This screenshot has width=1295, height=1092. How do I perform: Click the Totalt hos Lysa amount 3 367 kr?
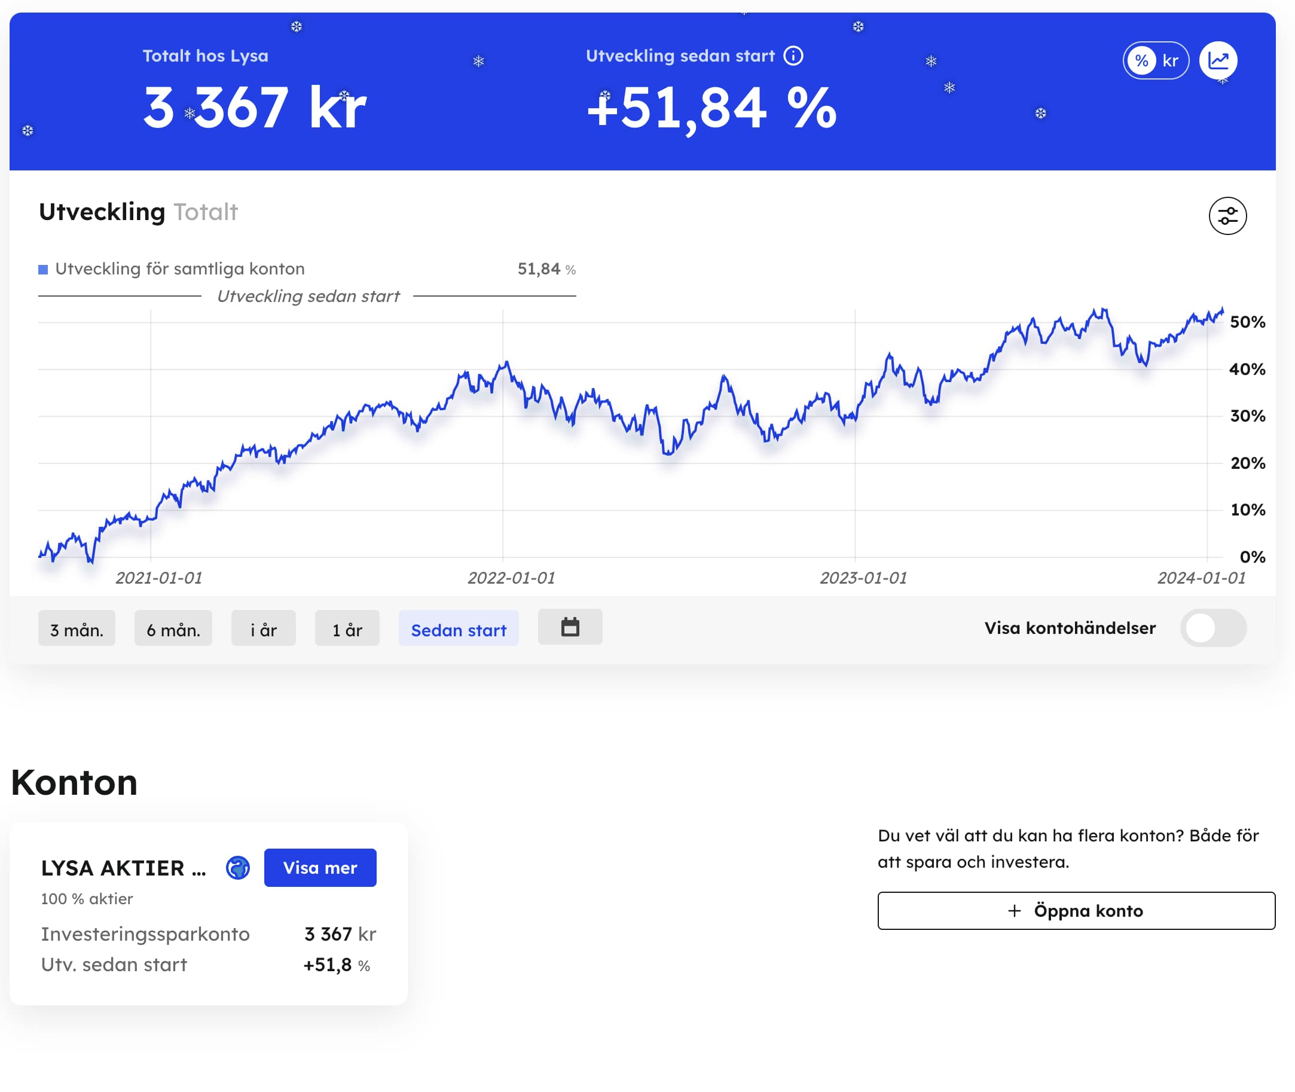pos(255,108)
